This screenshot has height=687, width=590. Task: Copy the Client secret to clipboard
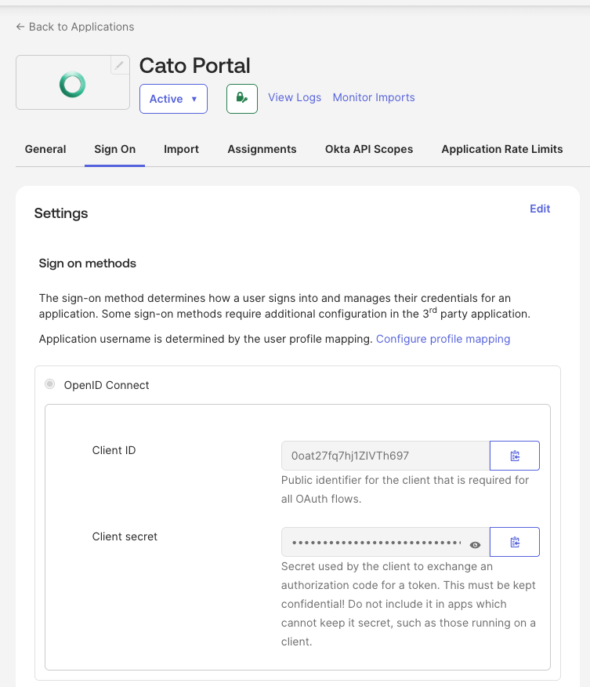point(515,541)
